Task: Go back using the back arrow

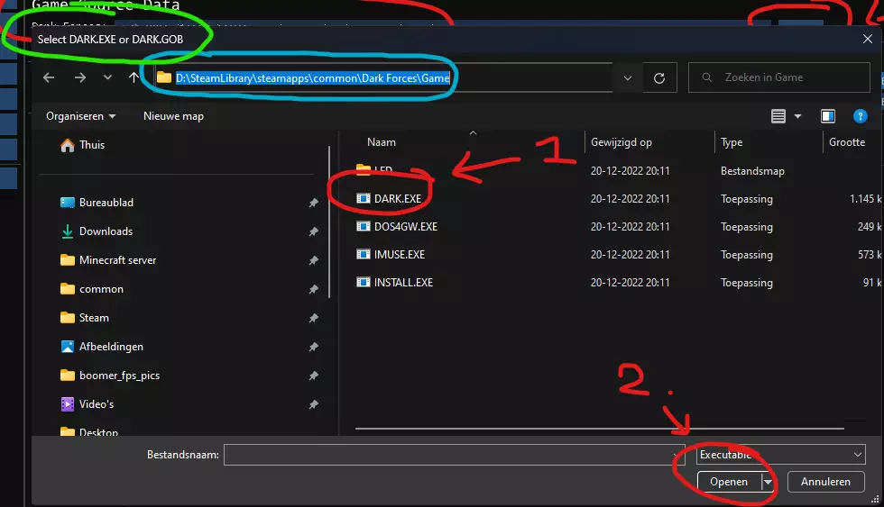Action: coord(49,77)
